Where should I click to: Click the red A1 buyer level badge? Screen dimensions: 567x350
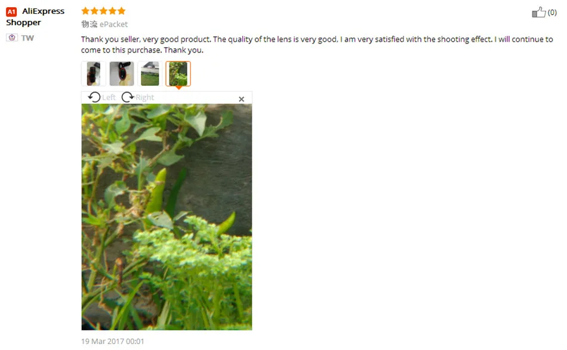(x=11, y=12)
